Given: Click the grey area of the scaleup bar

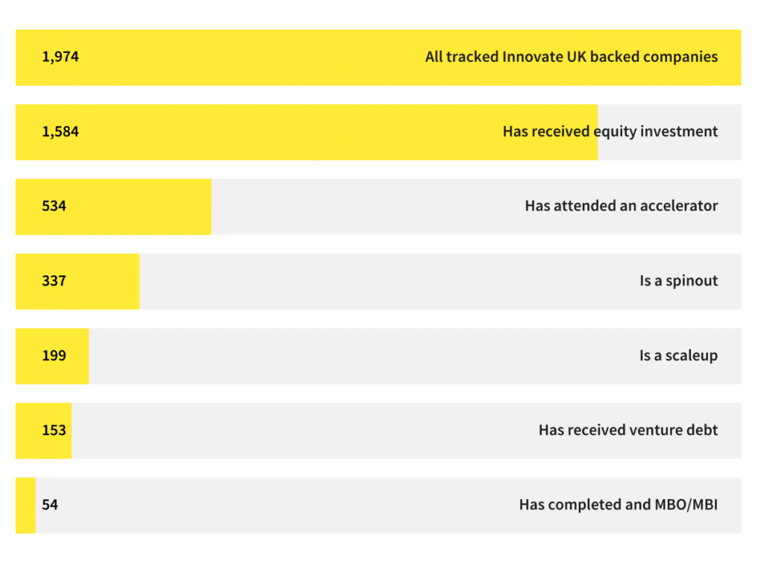Looking at the screenshot, I should coord(358,355).
